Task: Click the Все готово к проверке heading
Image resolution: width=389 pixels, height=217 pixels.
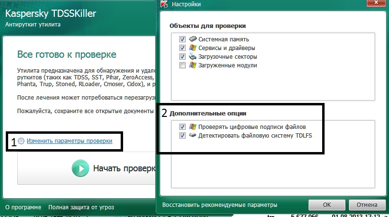Action: tap(67, 54)
